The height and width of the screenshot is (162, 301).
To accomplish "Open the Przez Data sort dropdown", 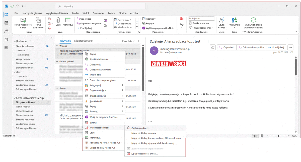I will point(128,41).
